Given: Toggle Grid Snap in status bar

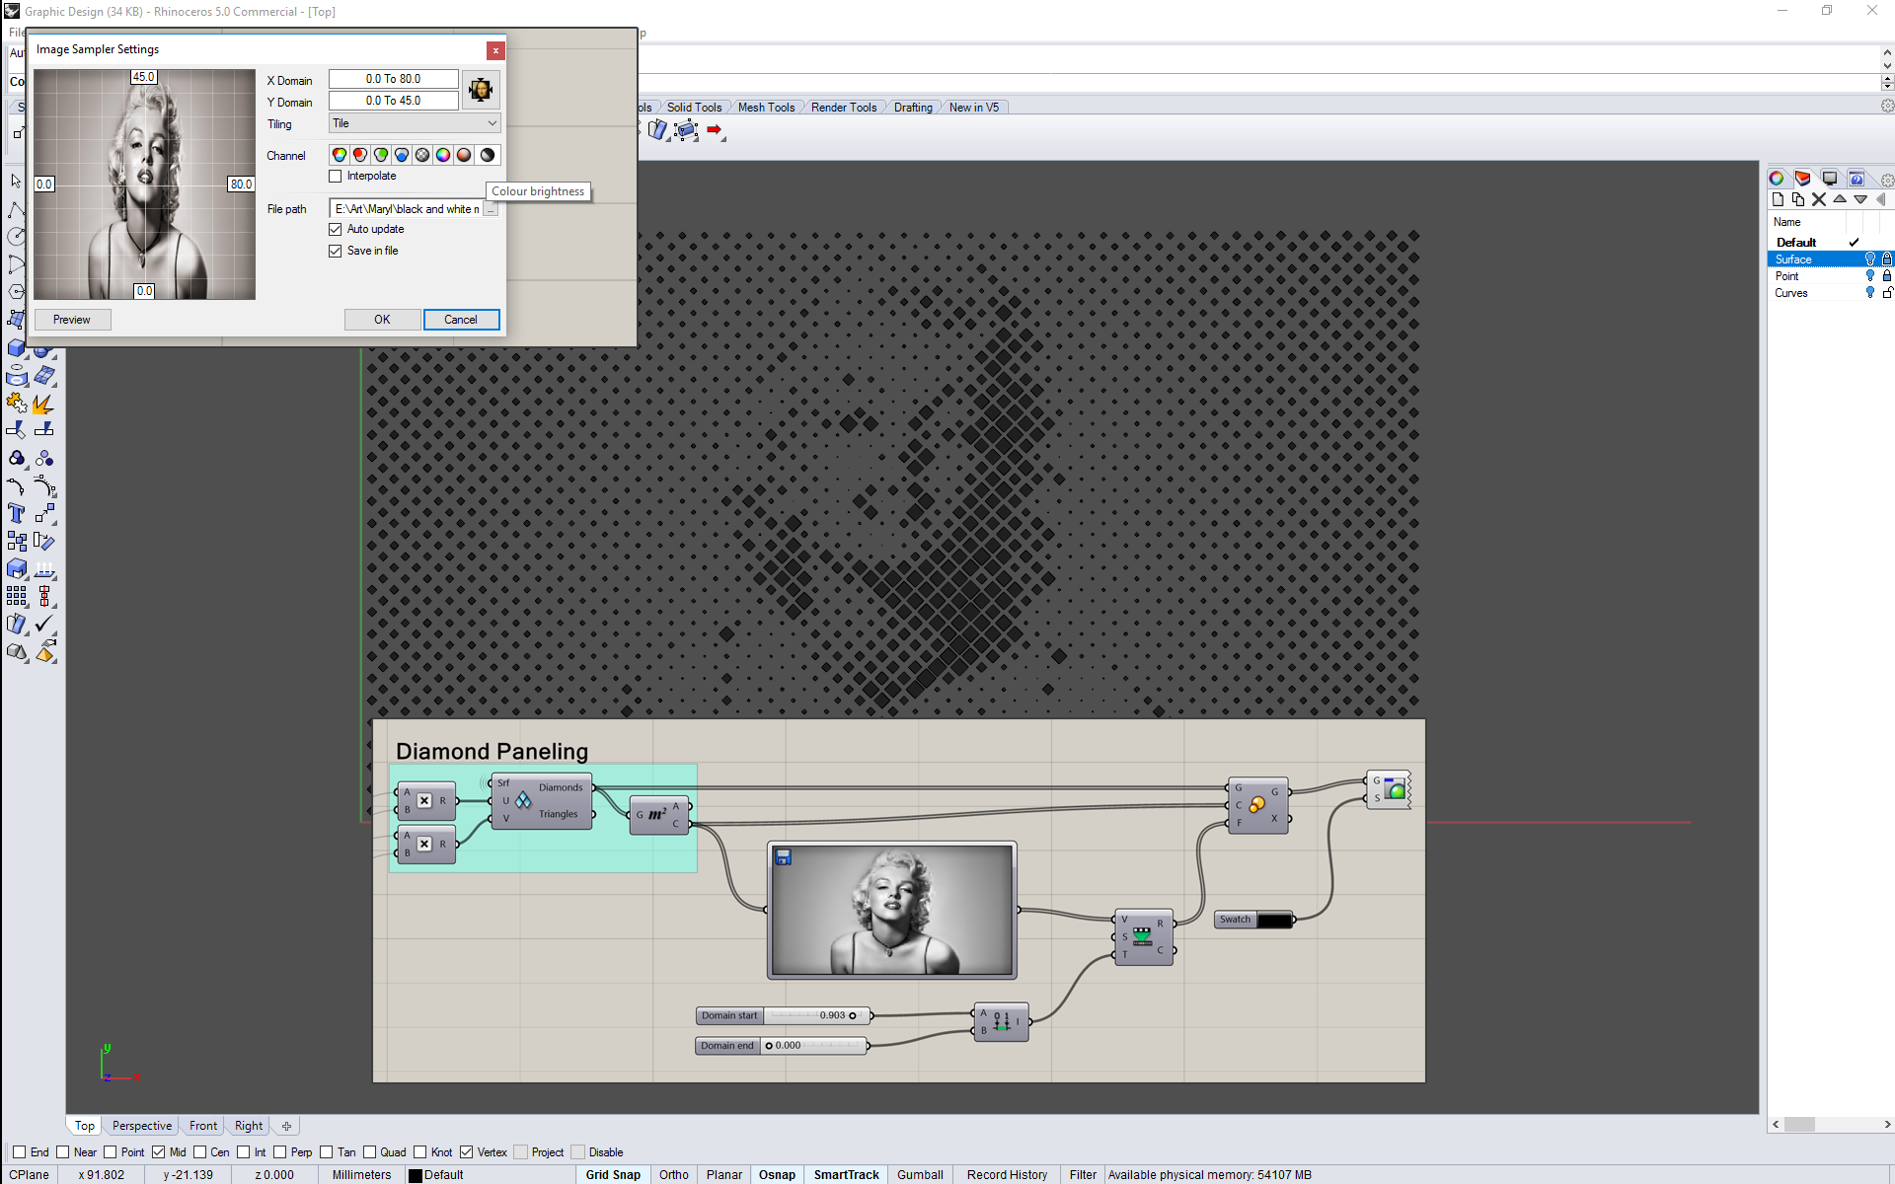Looking at the screenshot, I should [613, 1175].
